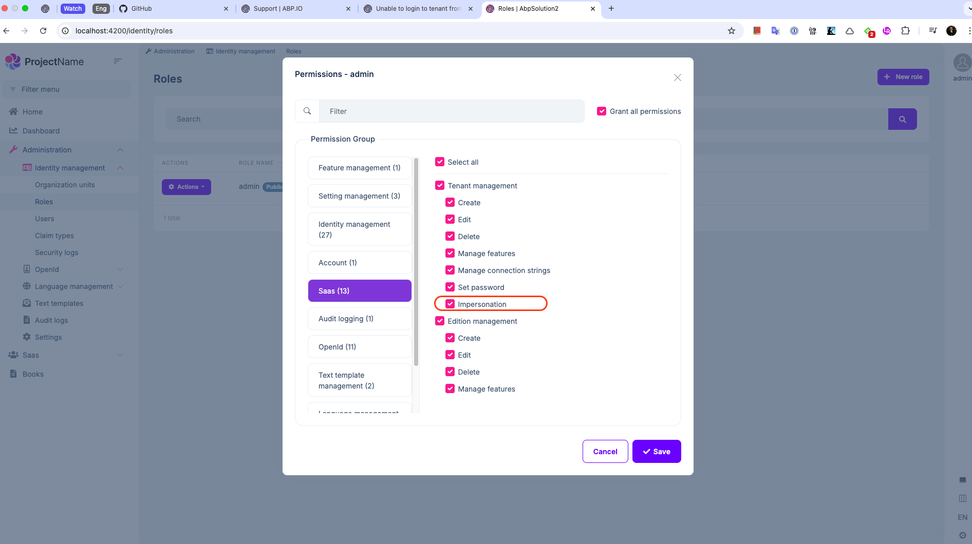Open the admin user avatar icon
This screenshot has height=544, width=972.
pos(961,63)
